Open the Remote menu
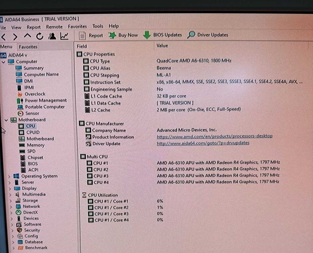This screenshot has width=313, height=253. tap(54, 27)
